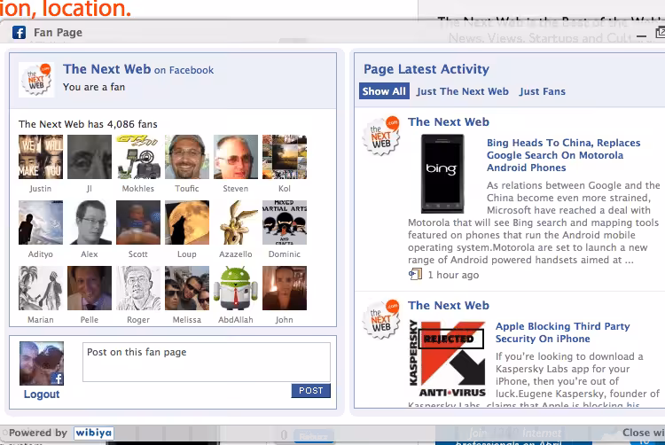Viewport: 665px width, 445px height.
Task: Open Bing Heads To China article link
Action: coord(563,155)
